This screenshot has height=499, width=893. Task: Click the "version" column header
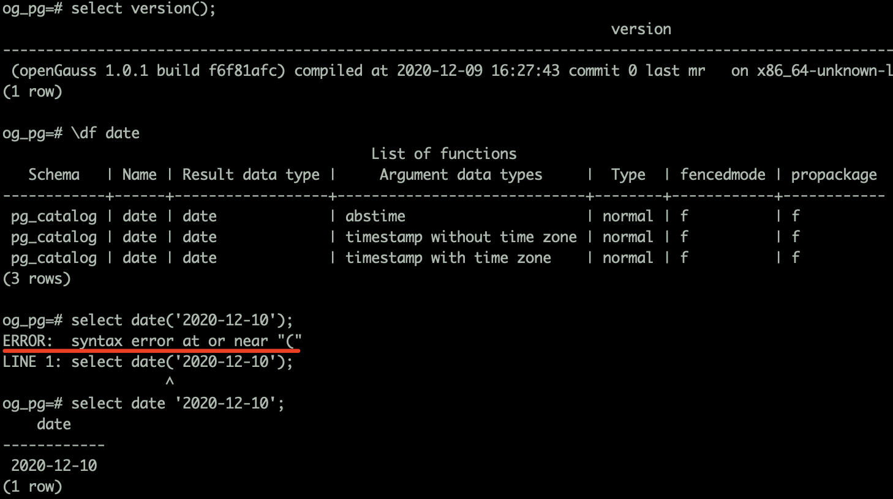coord(641,29)
